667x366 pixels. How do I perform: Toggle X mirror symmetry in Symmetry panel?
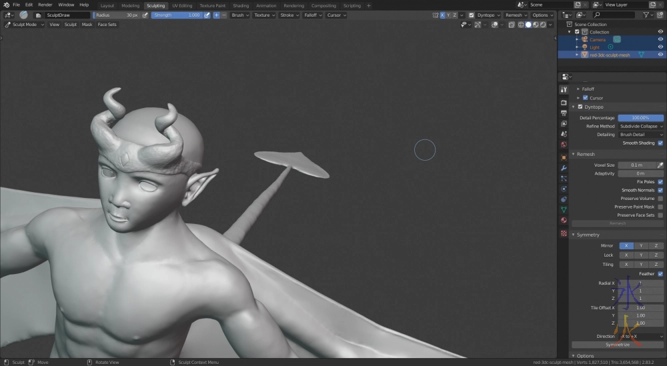626,245
